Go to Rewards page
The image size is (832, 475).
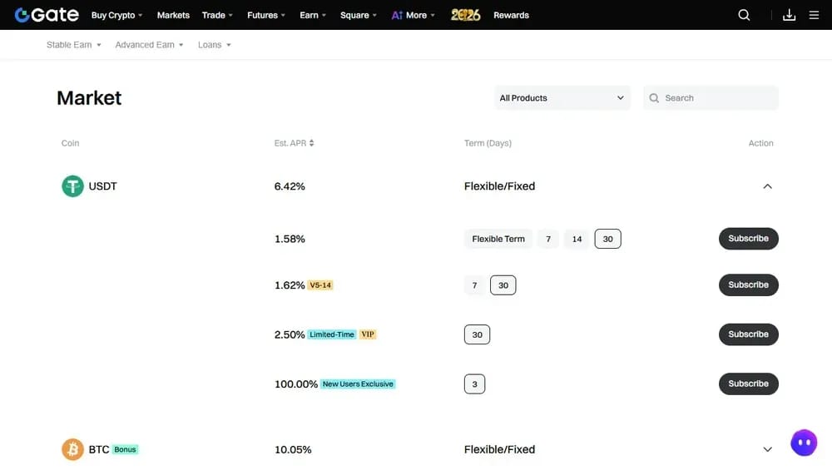coord(511,15)
